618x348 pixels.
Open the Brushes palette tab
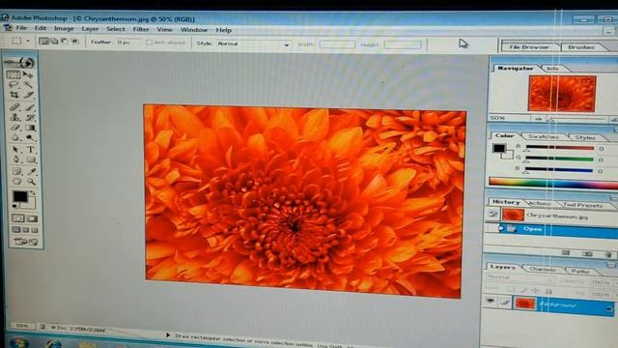click(x=581, y=47)
